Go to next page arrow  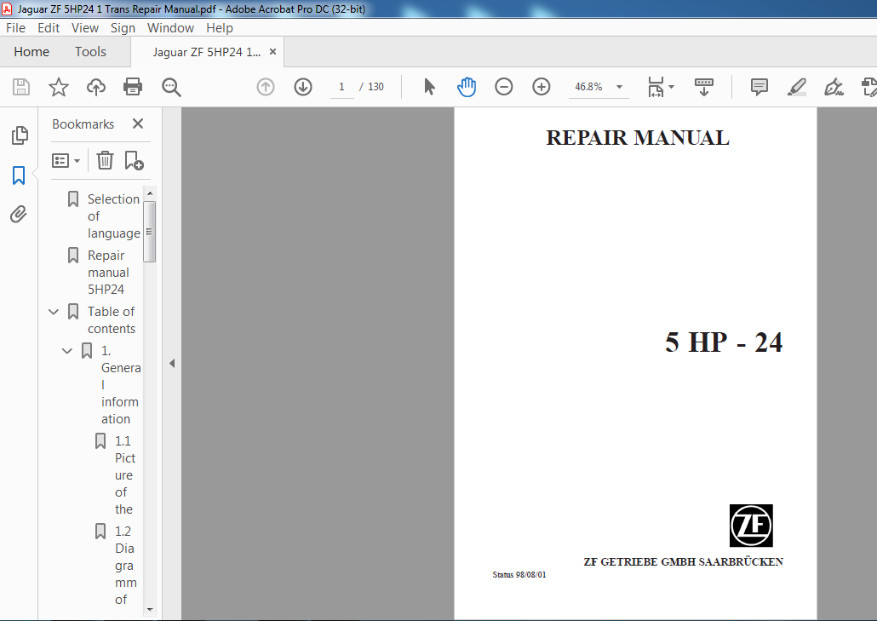[x=303, y=87]
